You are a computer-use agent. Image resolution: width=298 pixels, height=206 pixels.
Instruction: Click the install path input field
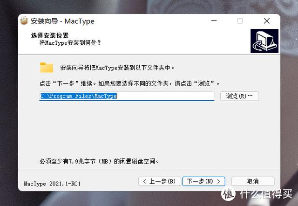[127, 96]
